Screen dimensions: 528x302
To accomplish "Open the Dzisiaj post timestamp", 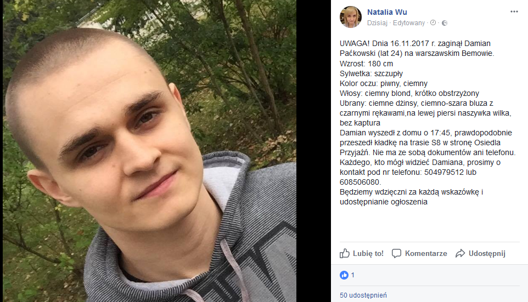I will [377, 23].
